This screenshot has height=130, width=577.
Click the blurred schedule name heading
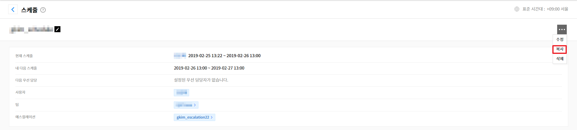[31, 29]
